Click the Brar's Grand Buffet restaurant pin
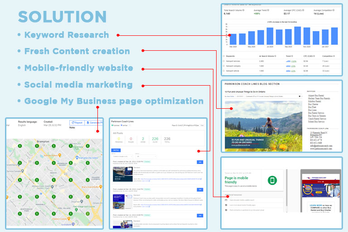This screenshot has width=348, height=232. pyautogui.click(x=101, y=187)
